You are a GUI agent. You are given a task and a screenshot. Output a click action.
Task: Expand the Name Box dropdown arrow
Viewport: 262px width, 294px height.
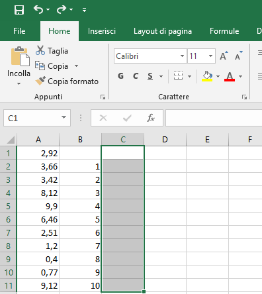64,117
